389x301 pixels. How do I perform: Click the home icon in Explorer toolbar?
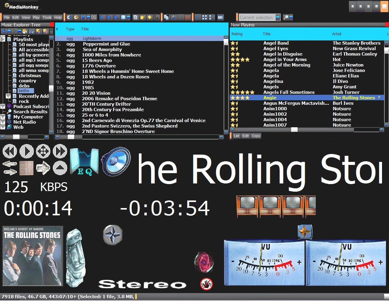[x=25, y=31]
